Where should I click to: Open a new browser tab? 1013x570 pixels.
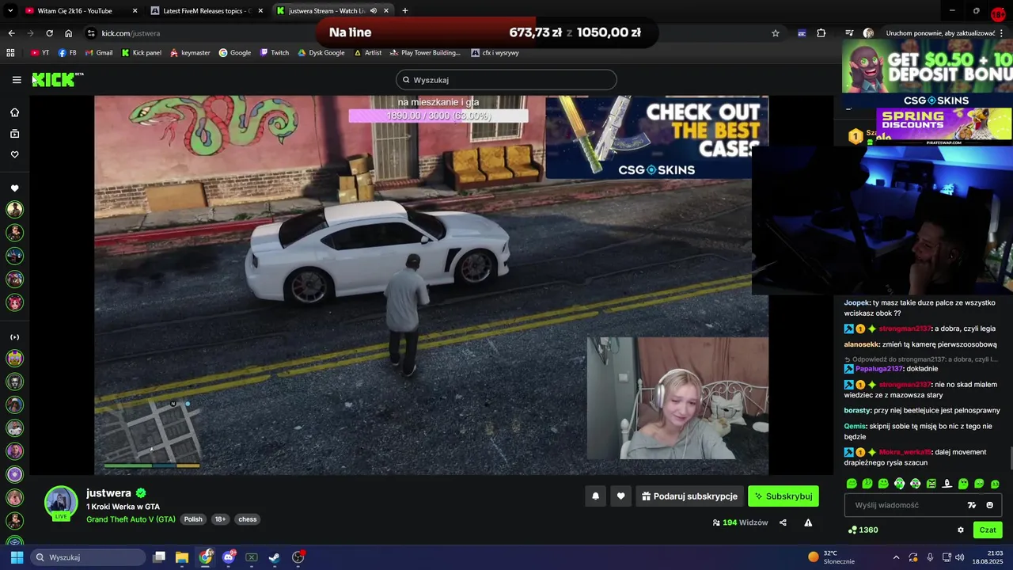(404, 11)
